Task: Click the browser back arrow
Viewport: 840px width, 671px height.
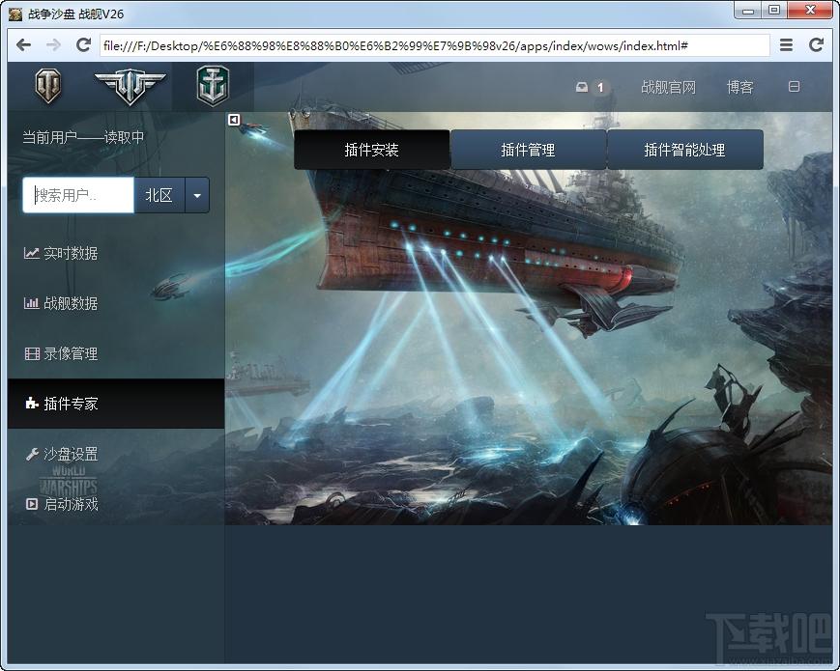Action: 23,45
